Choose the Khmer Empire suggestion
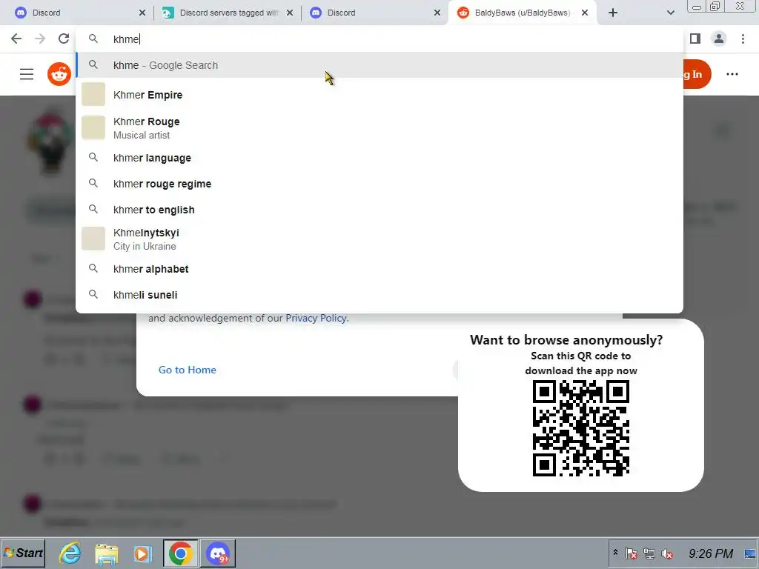This screenshot has width=759, height=569. 379,94
